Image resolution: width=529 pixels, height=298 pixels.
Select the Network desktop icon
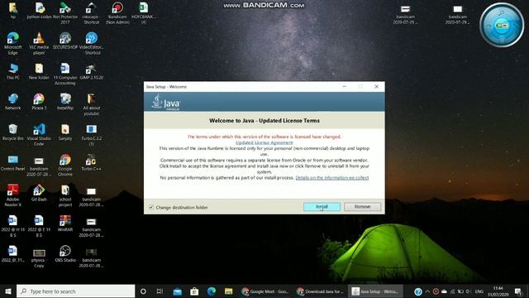click(x=13, y=102)
